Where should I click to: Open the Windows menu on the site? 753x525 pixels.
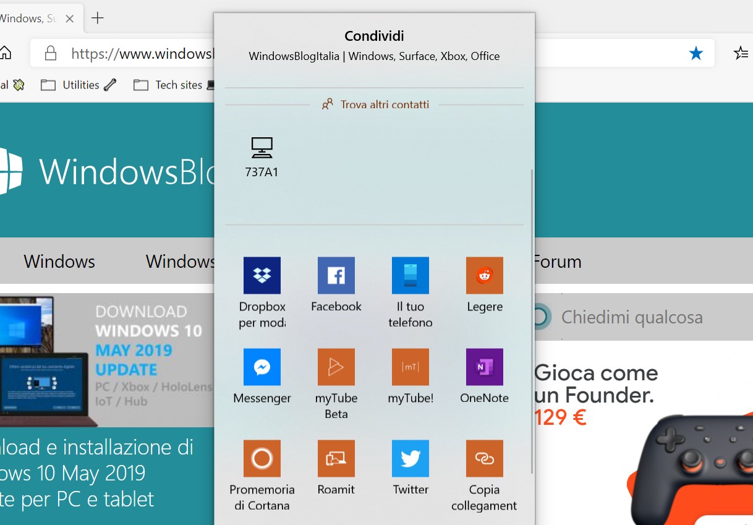coord(59,262)
